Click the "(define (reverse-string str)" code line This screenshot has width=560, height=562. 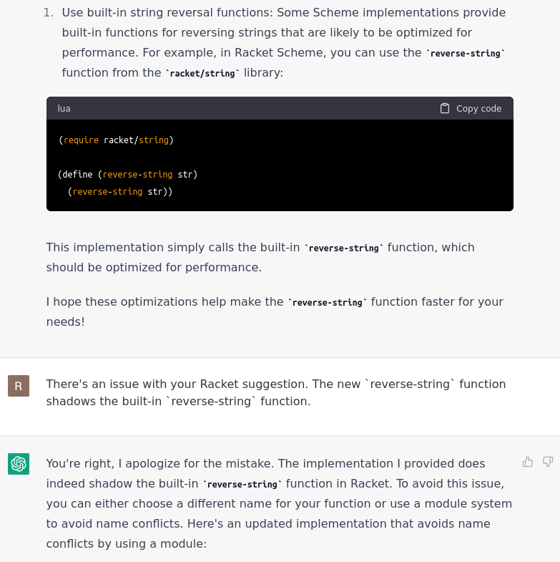[x=127, y=174]
